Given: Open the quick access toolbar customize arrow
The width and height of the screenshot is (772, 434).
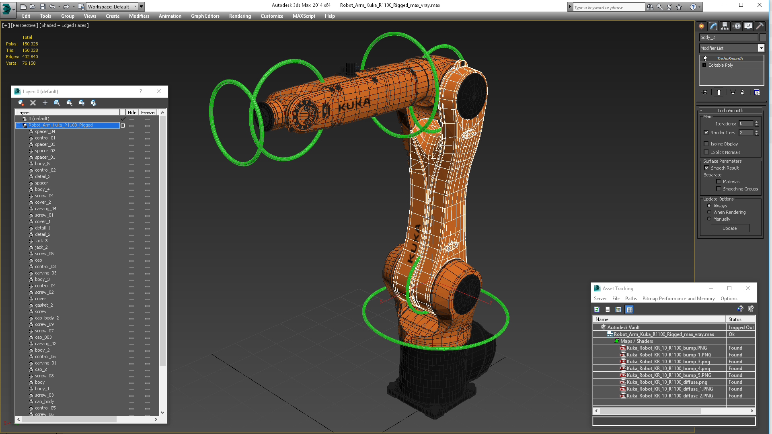Looking at the screenshot, I should [142, 6].
